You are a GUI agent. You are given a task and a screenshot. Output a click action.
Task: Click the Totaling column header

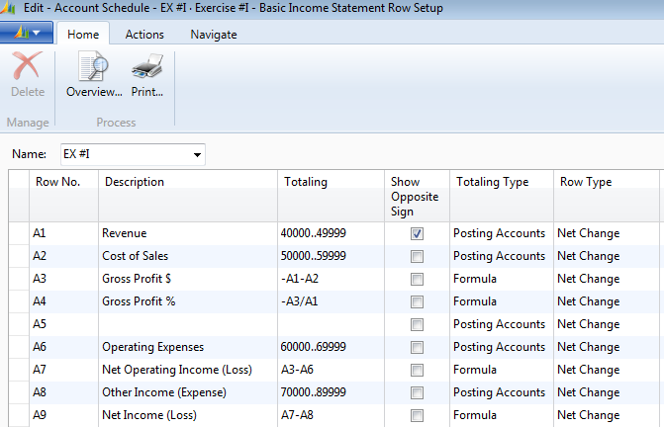pyautogui.click(x=306, y=182)
